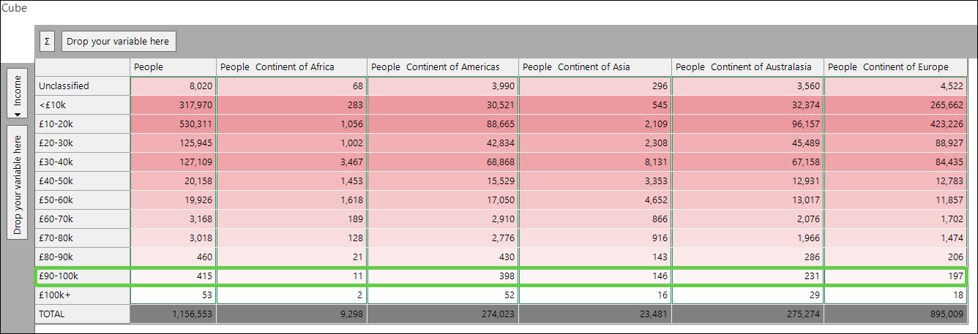Click the Europe cell with 423,226
The height and width of the screenshot is (334, 978).
coord(896,124)
